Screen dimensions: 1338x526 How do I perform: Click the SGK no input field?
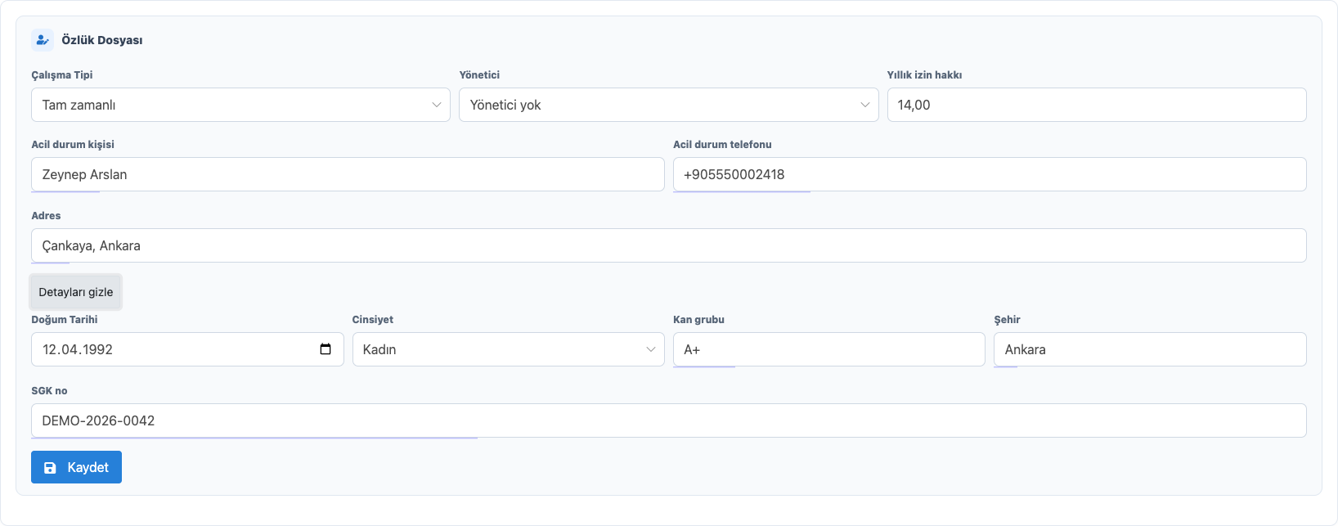click(669, 420)
